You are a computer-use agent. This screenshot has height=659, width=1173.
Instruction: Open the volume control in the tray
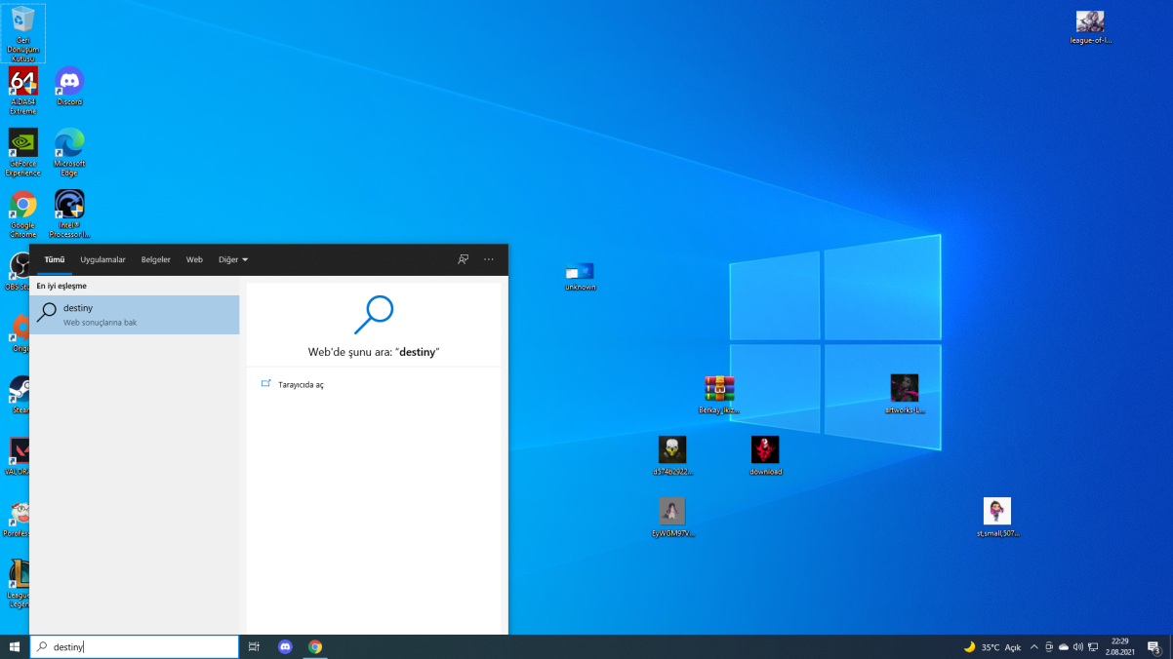pos(1077,647)
